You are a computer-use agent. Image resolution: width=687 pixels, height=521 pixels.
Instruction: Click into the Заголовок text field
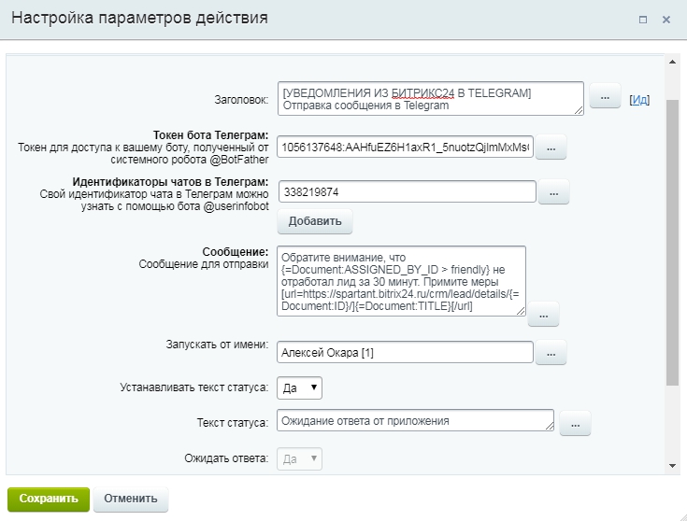click(430, 98)
